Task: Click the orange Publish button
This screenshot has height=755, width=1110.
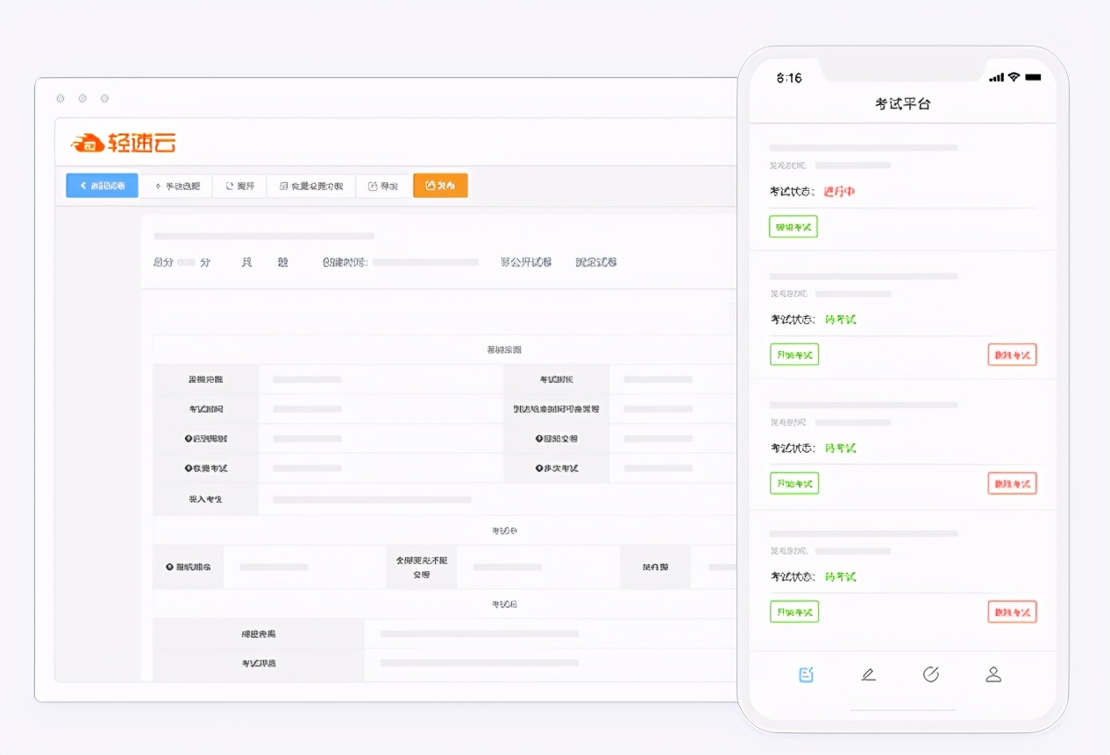Action: tap(440, 185)
